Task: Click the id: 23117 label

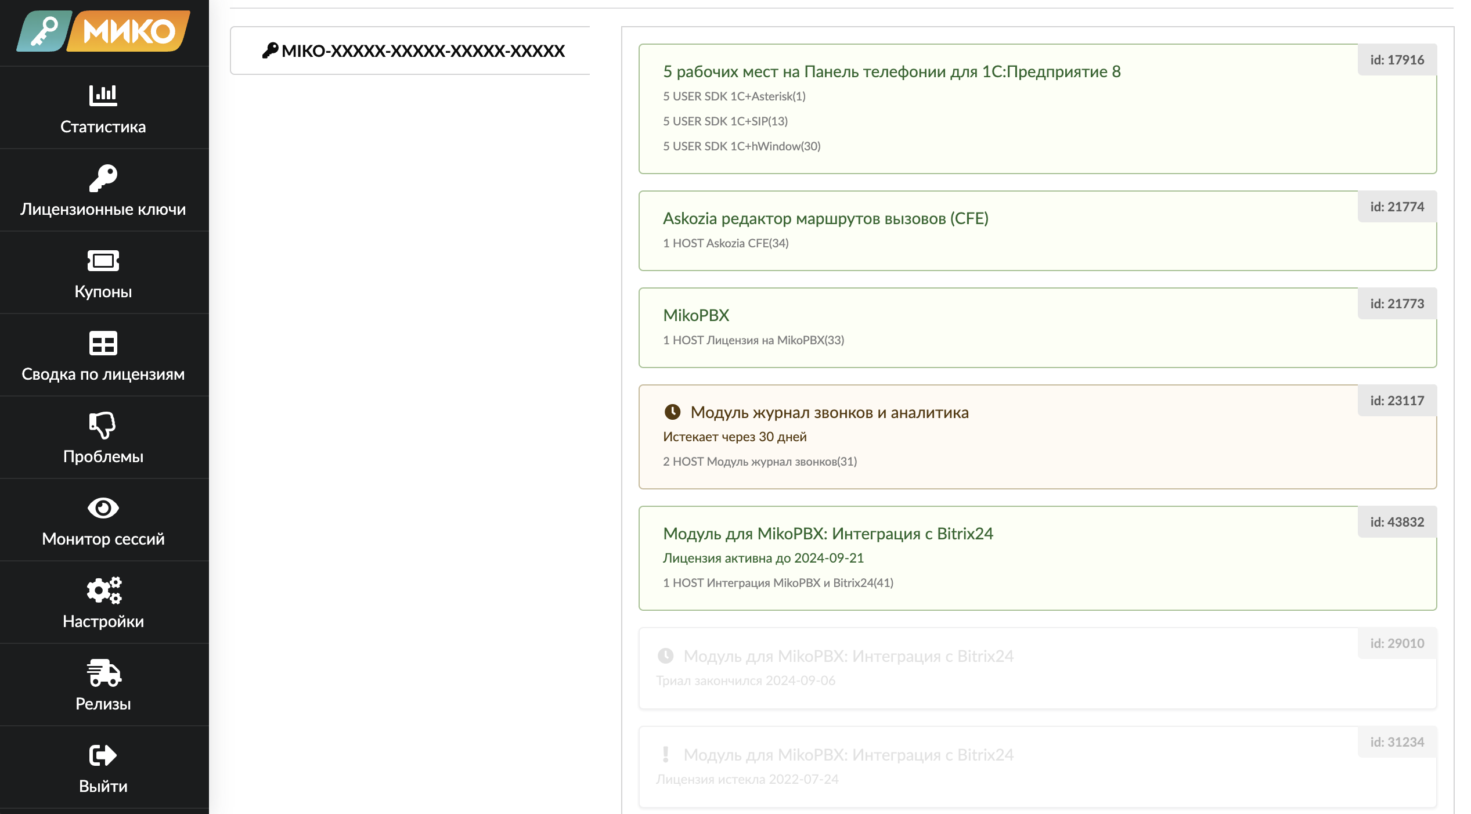Action: pyautogui.click(x=1397, y=401)
